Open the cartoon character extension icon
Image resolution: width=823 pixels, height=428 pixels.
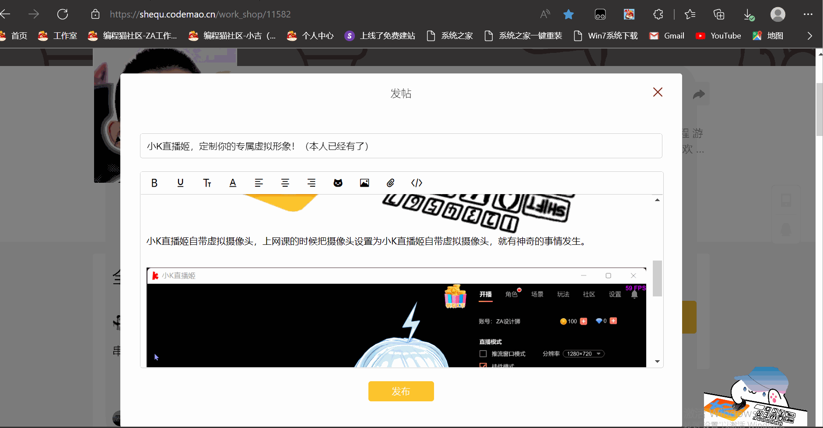click(x=629, y=14)
